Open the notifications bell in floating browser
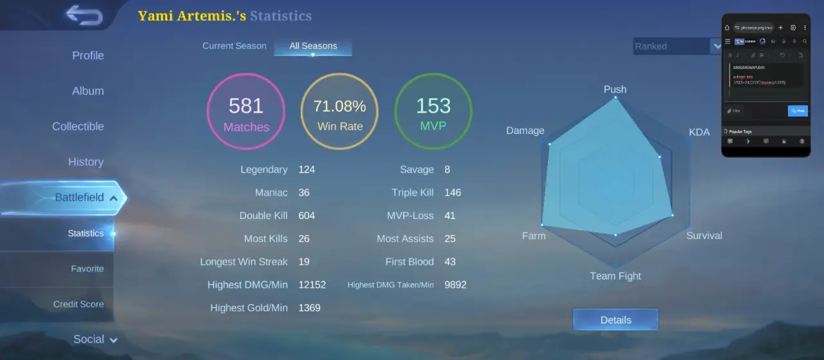 [x=783, y=41]
